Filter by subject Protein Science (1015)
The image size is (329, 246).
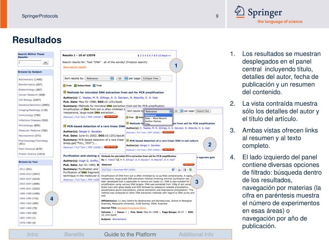(32, 154)
